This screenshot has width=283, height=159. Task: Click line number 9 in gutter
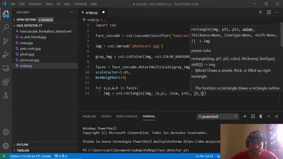coord(88,67)
